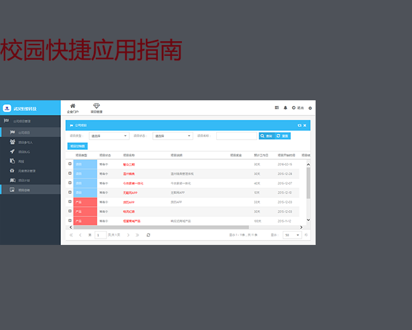Open 无疑网APP project name link
The width and height of the screenshot is (412, 330).
coord(130,193)
